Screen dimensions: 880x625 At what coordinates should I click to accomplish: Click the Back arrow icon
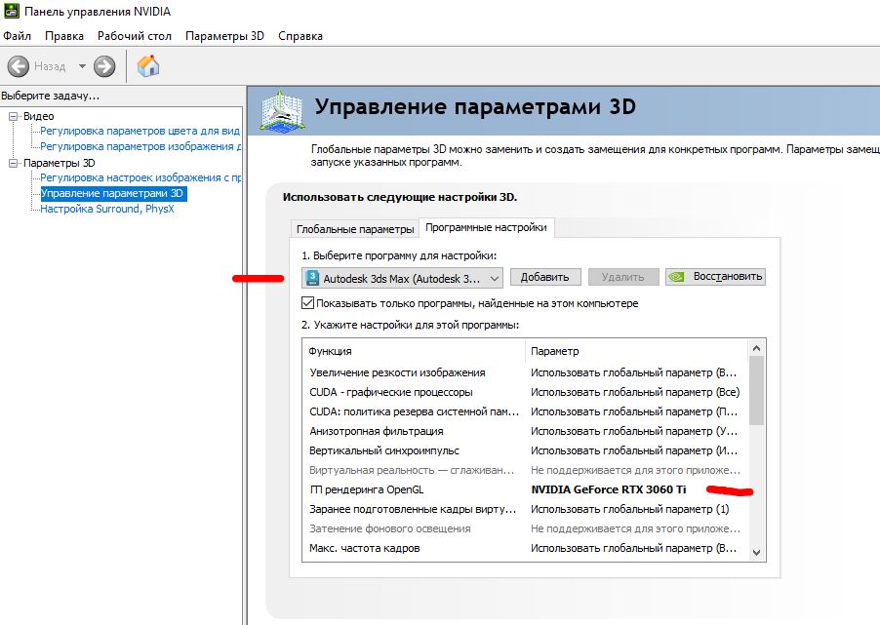click(18, 66)
